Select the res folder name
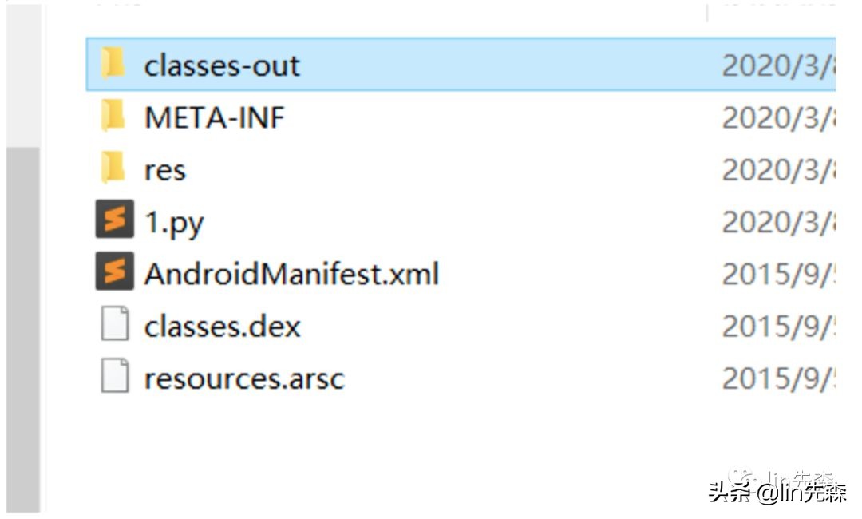 164,170
